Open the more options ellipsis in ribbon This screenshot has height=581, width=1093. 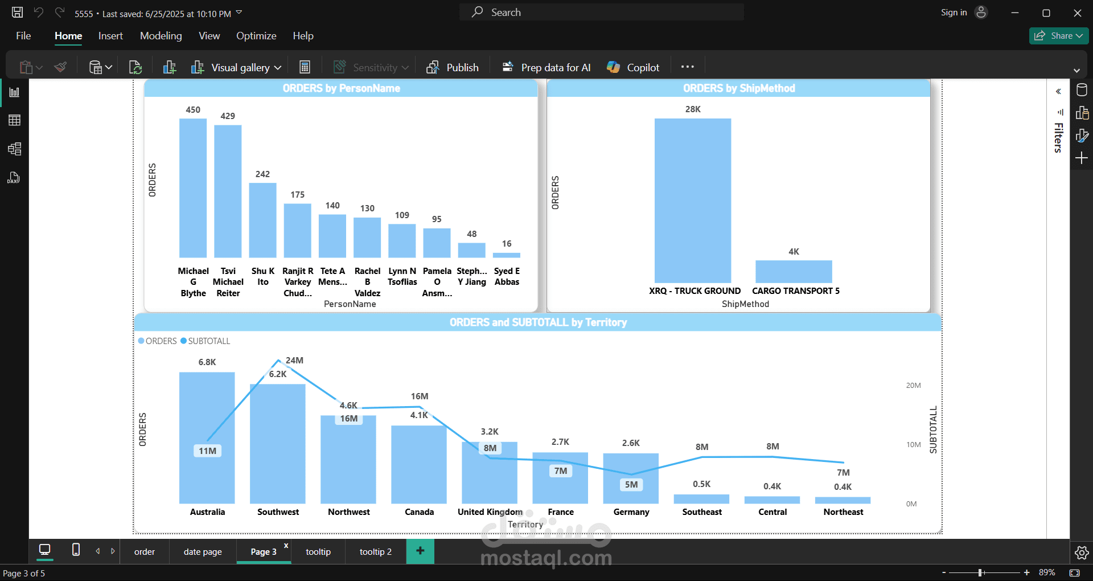pyautogui.click(x=688, y=67)
